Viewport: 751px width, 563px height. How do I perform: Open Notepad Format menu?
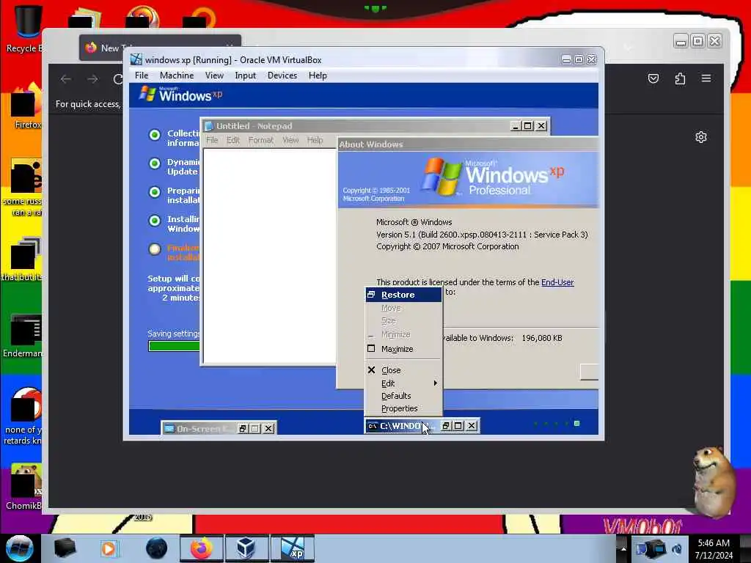coord(260,140)
